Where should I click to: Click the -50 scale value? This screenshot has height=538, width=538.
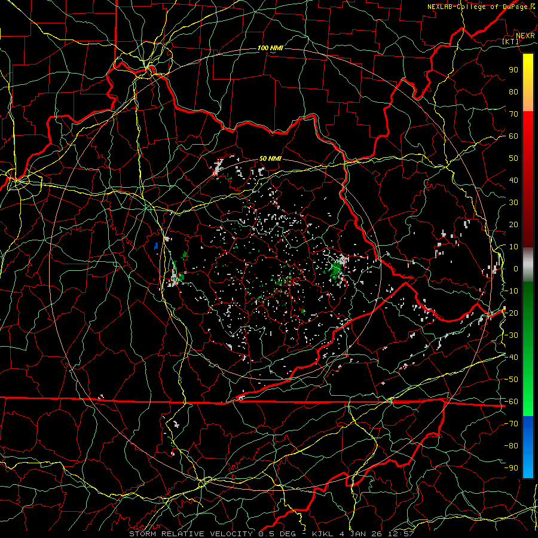click(x=511, y=380)
